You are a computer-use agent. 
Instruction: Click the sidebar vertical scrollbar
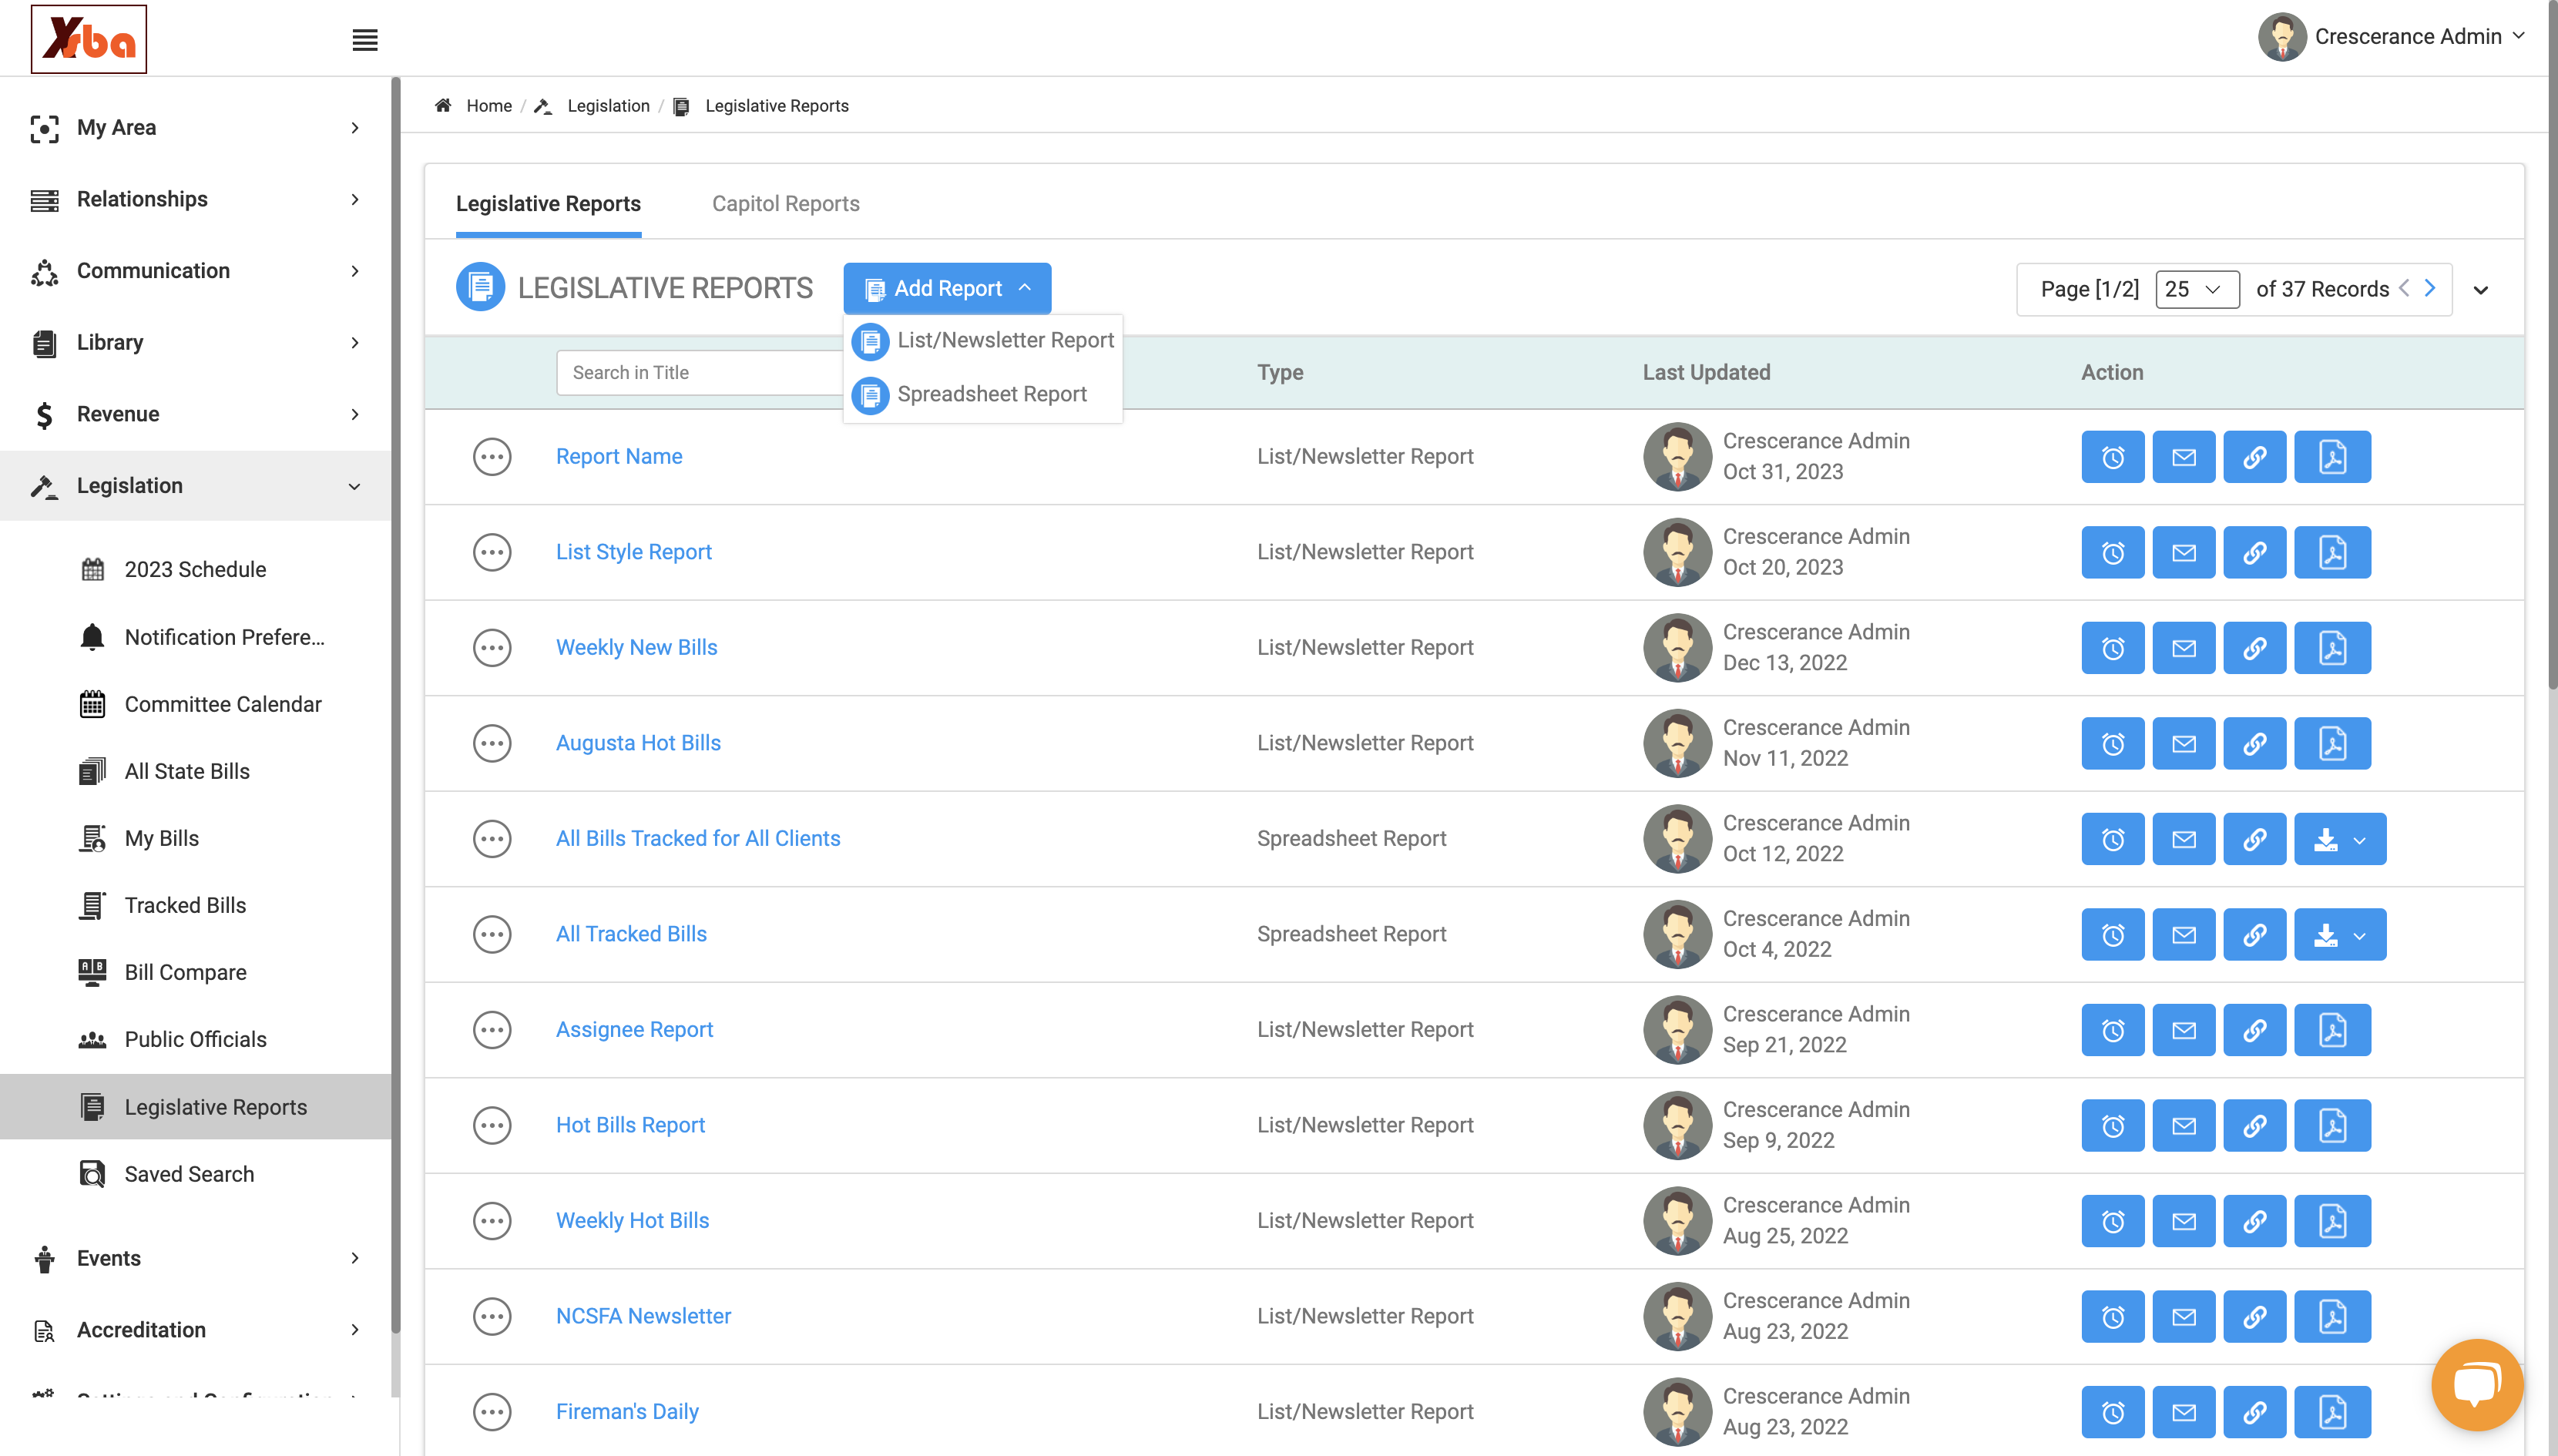[x=395, y=705]
